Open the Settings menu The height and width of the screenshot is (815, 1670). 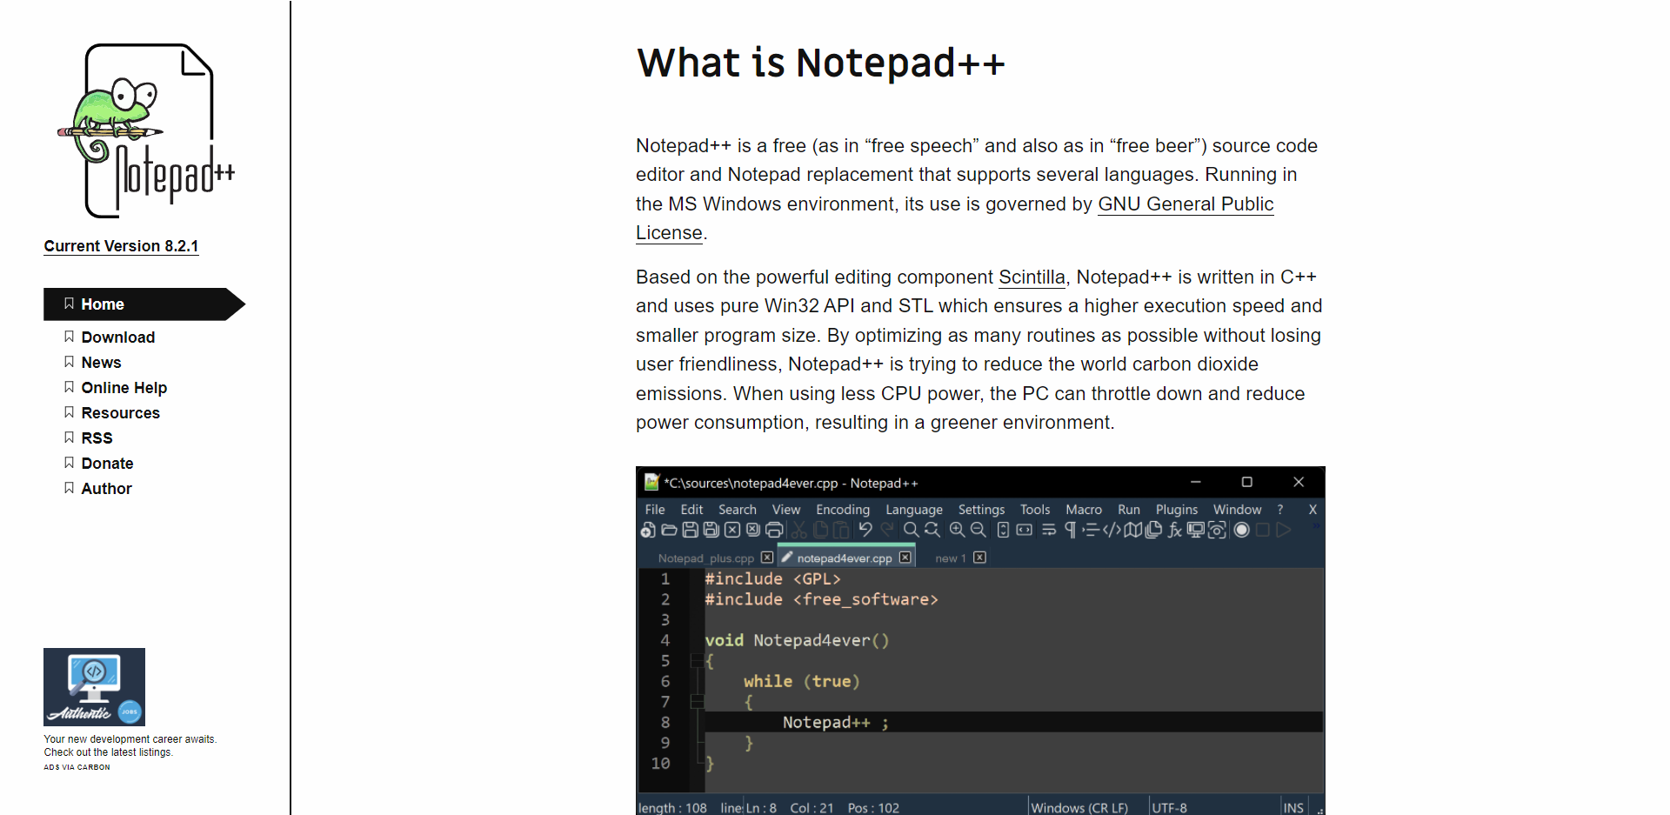[981, 510]
